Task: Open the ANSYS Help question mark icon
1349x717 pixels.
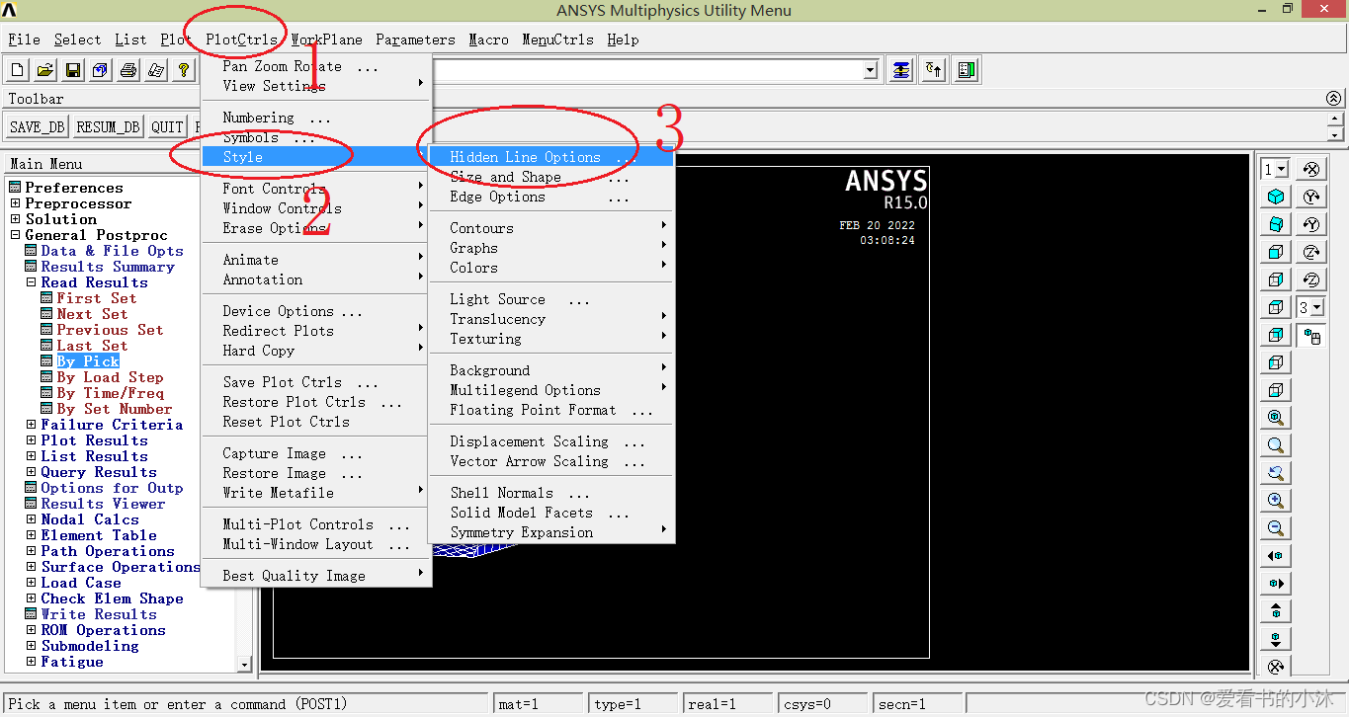Action: (x=183, y=70)
